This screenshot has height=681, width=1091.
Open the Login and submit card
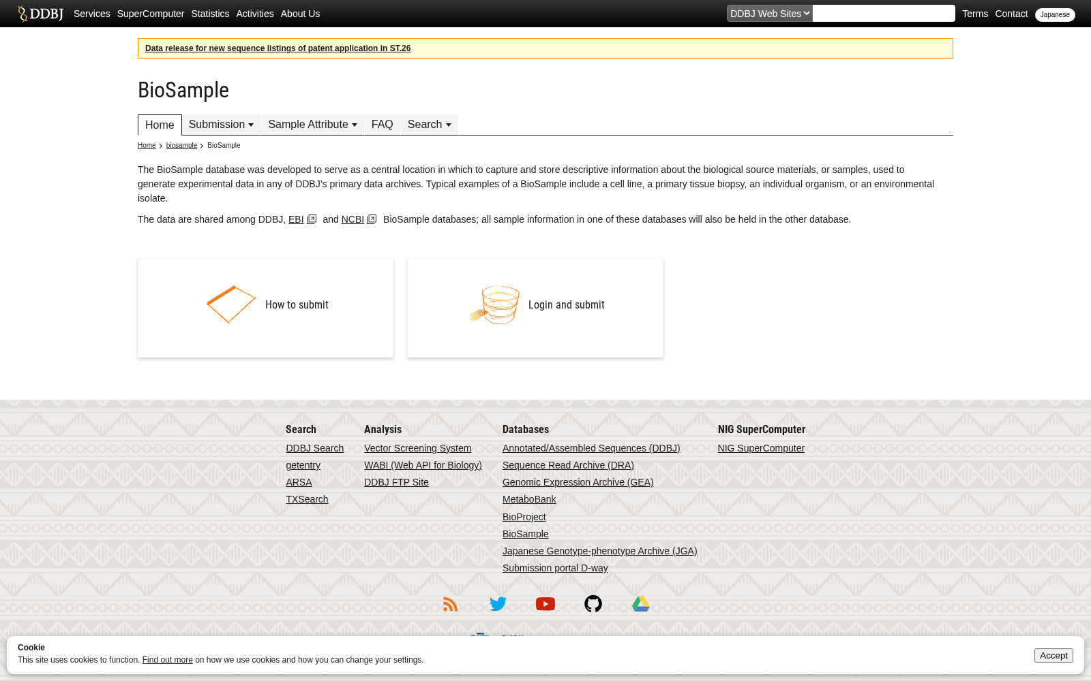[535, 308]
